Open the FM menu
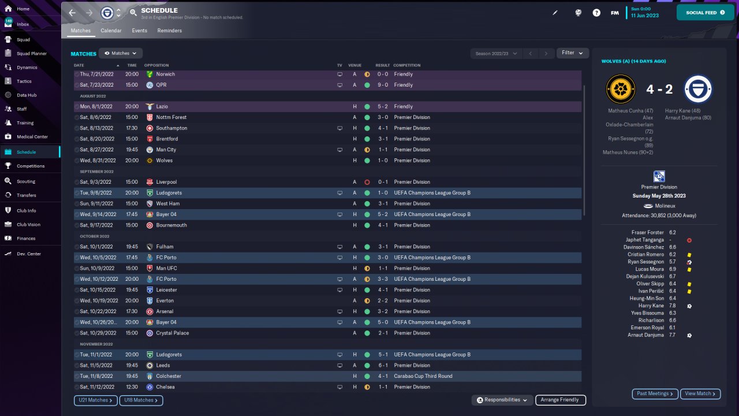This screenshot has width=739, height=416. point(615,13)
